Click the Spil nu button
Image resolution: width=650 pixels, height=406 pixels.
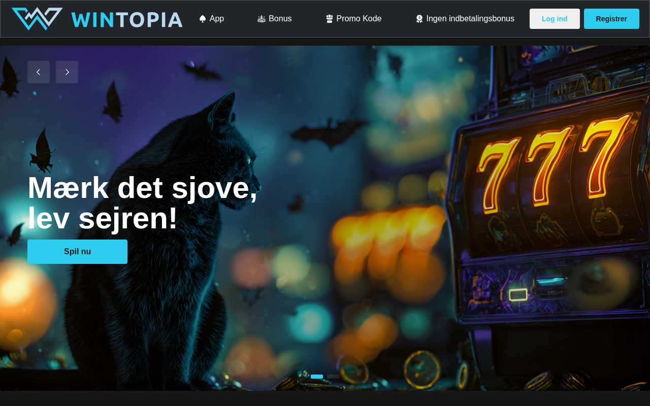coord(77,252)
